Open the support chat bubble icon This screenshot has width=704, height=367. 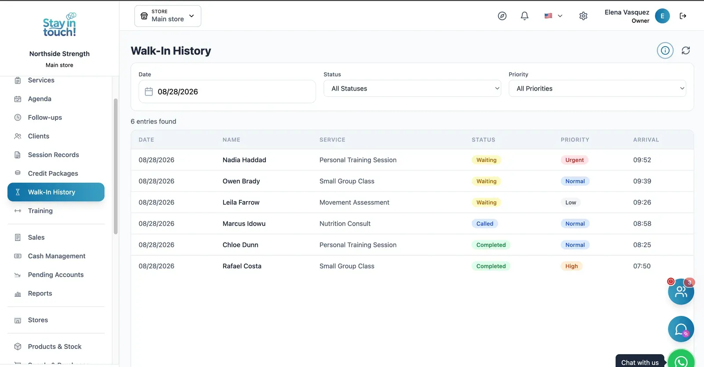681,329
